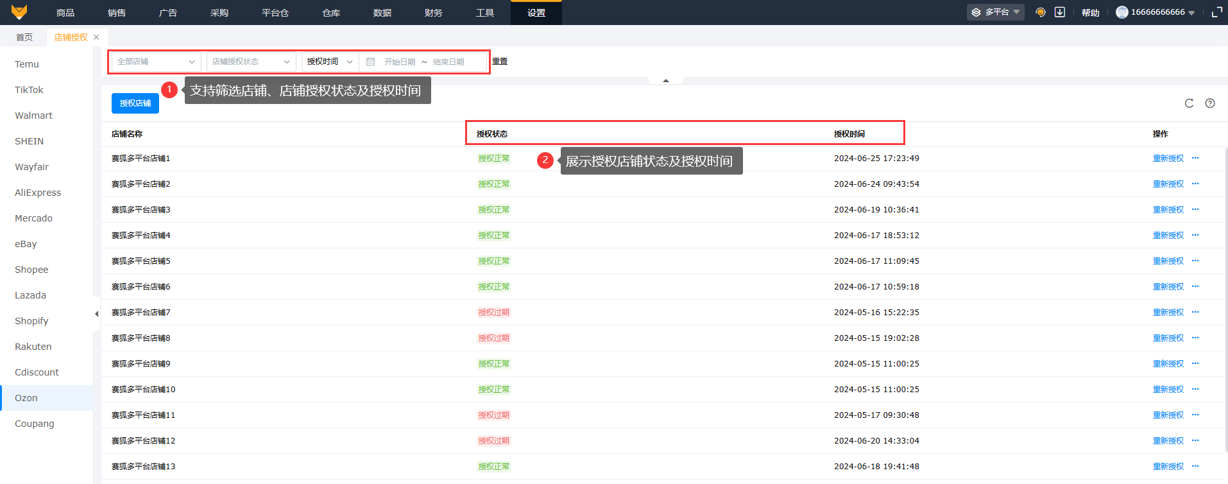The width and height of the screenshot is (1228, 484).
Task: Open 帮助 in the header
Action: coord(1091,13)
